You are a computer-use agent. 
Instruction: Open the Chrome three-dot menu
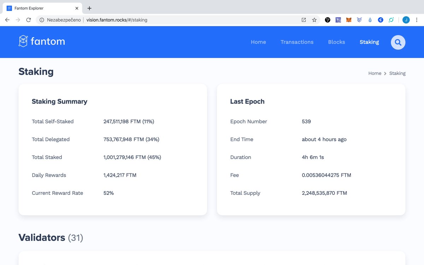417,20
